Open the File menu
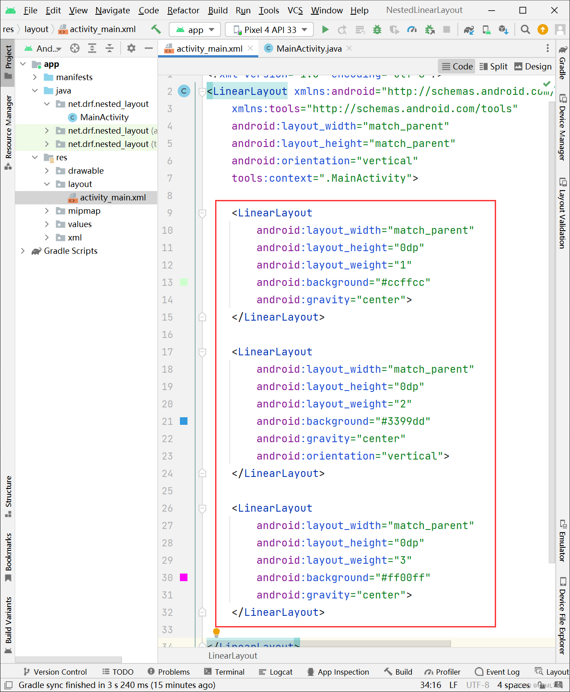Viewport: 570px width, 692px height. (x=30, y=10)
